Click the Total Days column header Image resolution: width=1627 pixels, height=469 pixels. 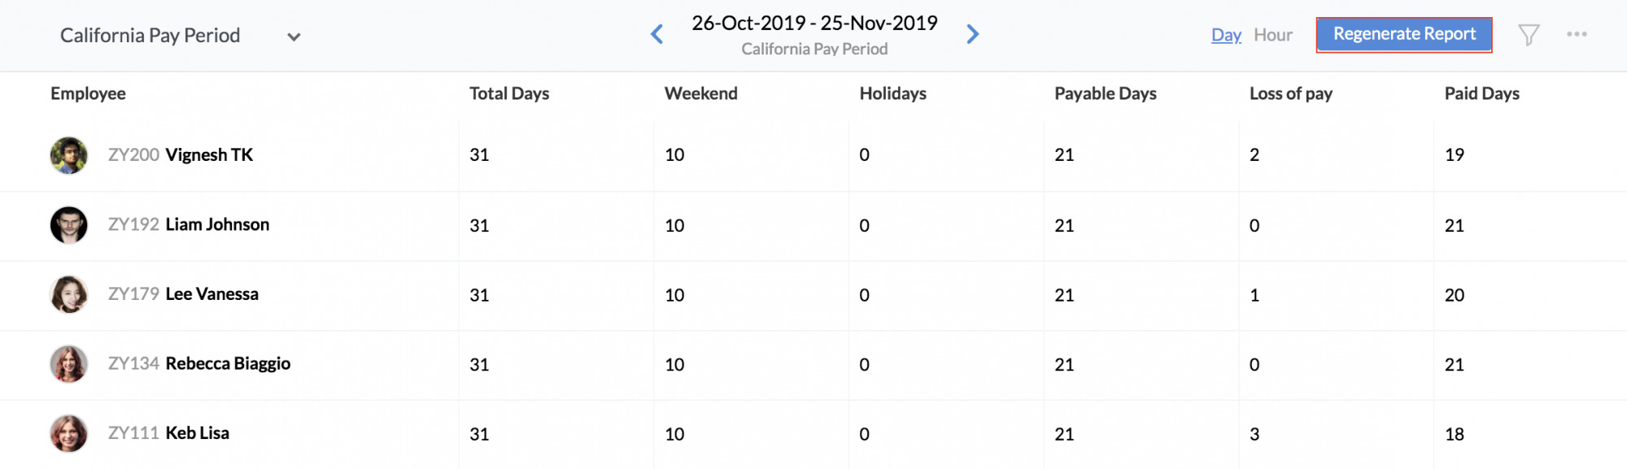click(x=509, y=93)
